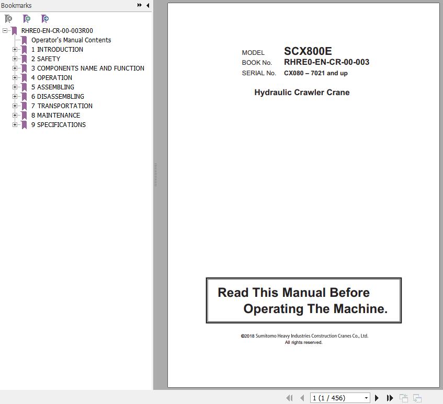Click the Operating The Machine. text line
Screen dimensions: 443x404
click(x=315, y=308)
